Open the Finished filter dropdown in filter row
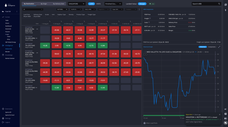The height and width of the screenshot is (127, 228). (131, 9)
